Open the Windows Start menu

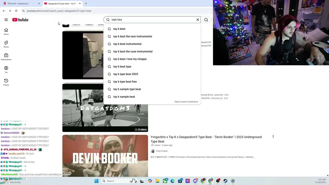(x=96, y=181)
